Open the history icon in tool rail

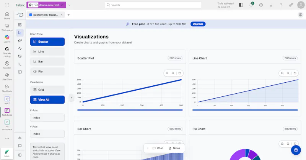[20, 56]
